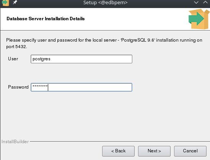
Task: Proceed with the Next button
Action: click(154, 151)
